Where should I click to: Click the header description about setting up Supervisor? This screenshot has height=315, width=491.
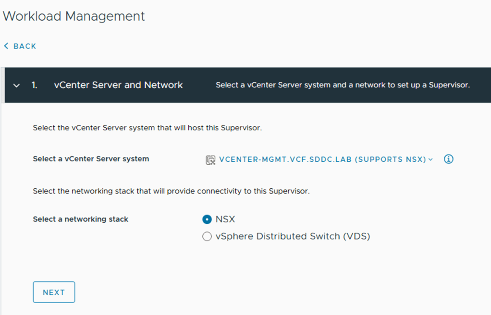[x=343, y=85]
